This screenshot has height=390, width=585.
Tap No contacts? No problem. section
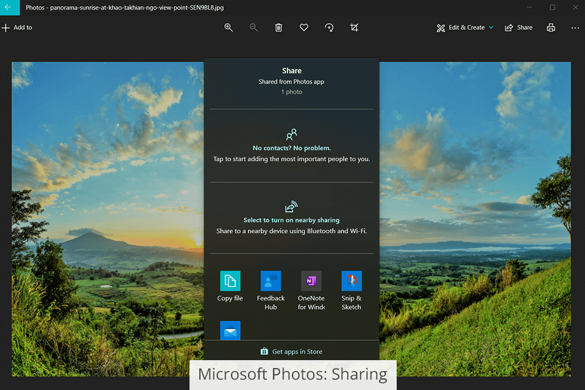pyautogui.click(x=291, y=148)
